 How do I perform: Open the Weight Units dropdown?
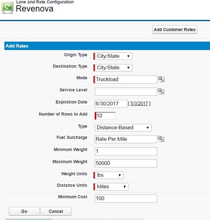coord(109,175)
